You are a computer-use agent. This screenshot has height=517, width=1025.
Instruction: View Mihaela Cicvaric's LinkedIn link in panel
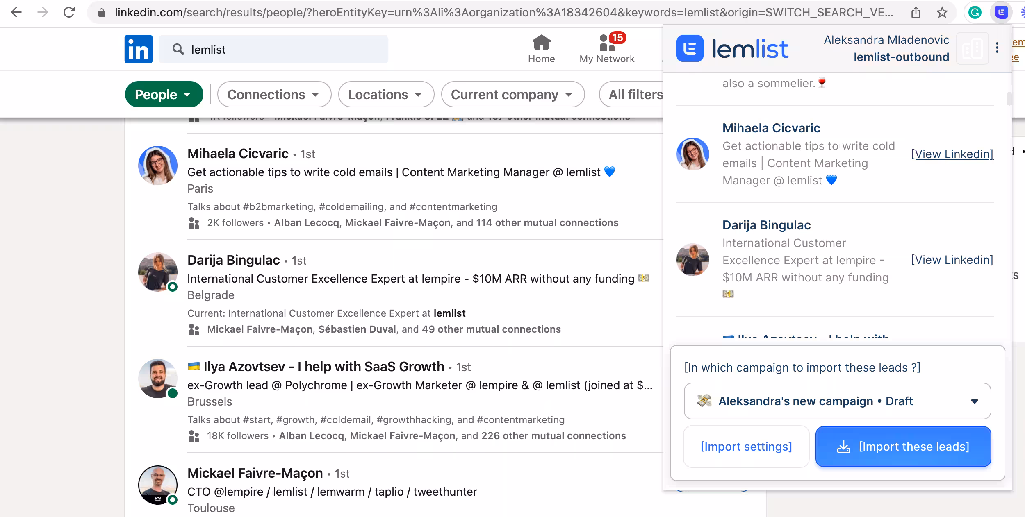pyautogui.click(x=952, y=154)
